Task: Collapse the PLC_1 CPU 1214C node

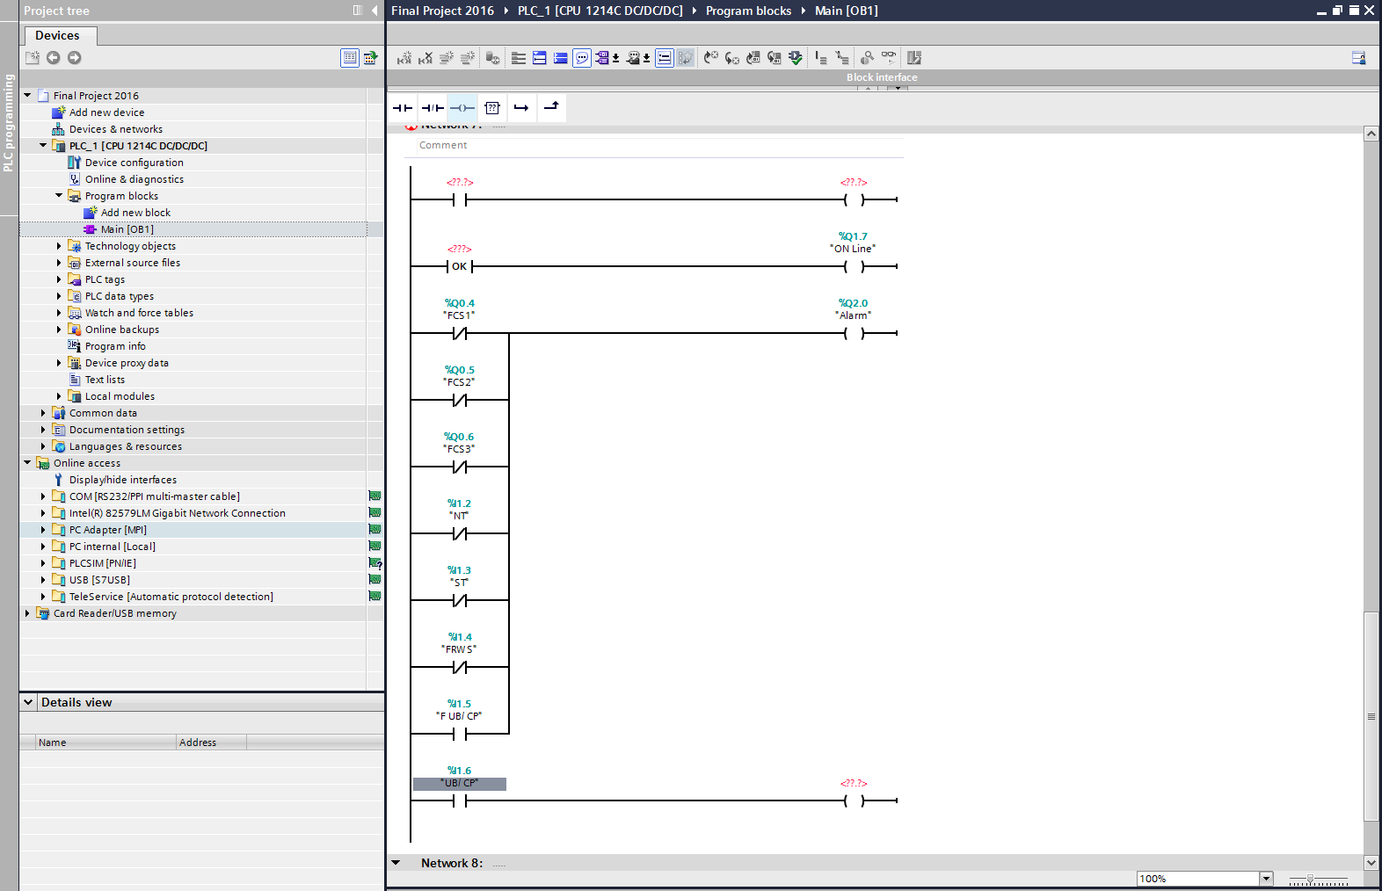Action: 43,145
